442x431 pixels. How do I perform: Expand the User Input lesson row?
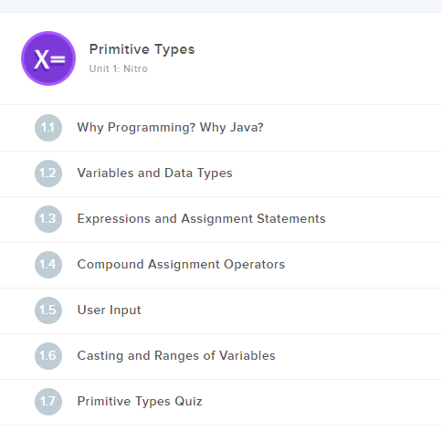(x=221, y=310)
